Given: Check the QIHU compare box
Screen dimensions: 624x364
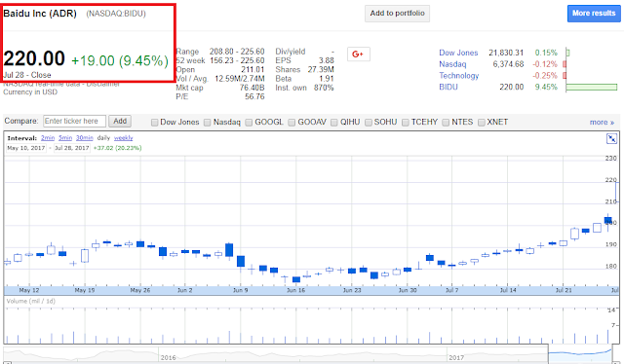Looking at the screenshot, I should 334,123.
